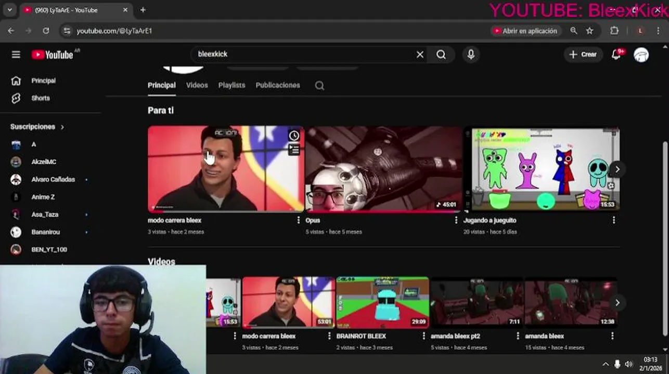Image resolution: width=669 pixels, height=374 pixels.
Task: Open the 12:38 amanda bleex thumbnail
Action: (x=571, y=302)
